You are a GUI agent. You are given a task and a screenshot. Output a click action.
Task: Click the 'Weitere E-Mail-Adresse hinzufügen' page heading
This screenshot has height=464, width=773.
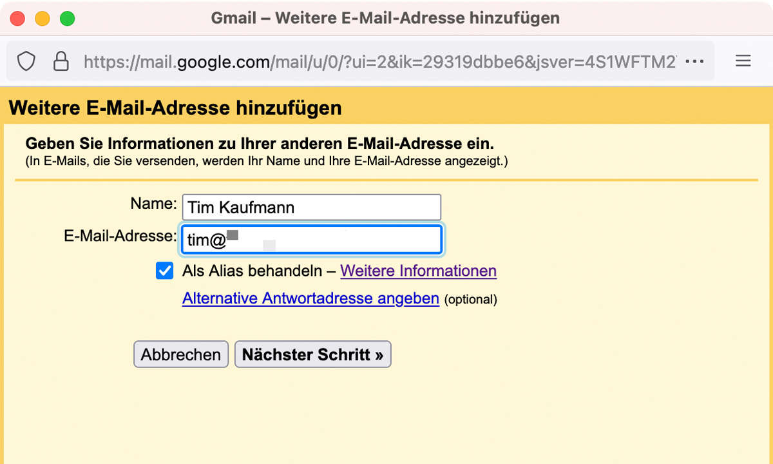click(x=175, y=108)
